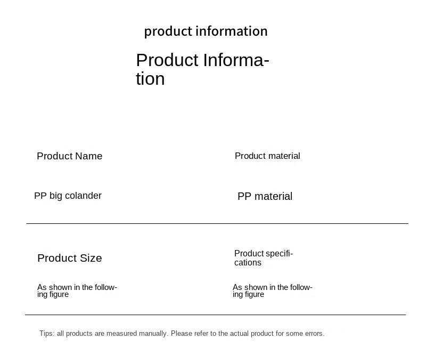The image size is (426, 355).
Task: Click the word "Tips:" in bottom note
Action: [x=47, y=334]
